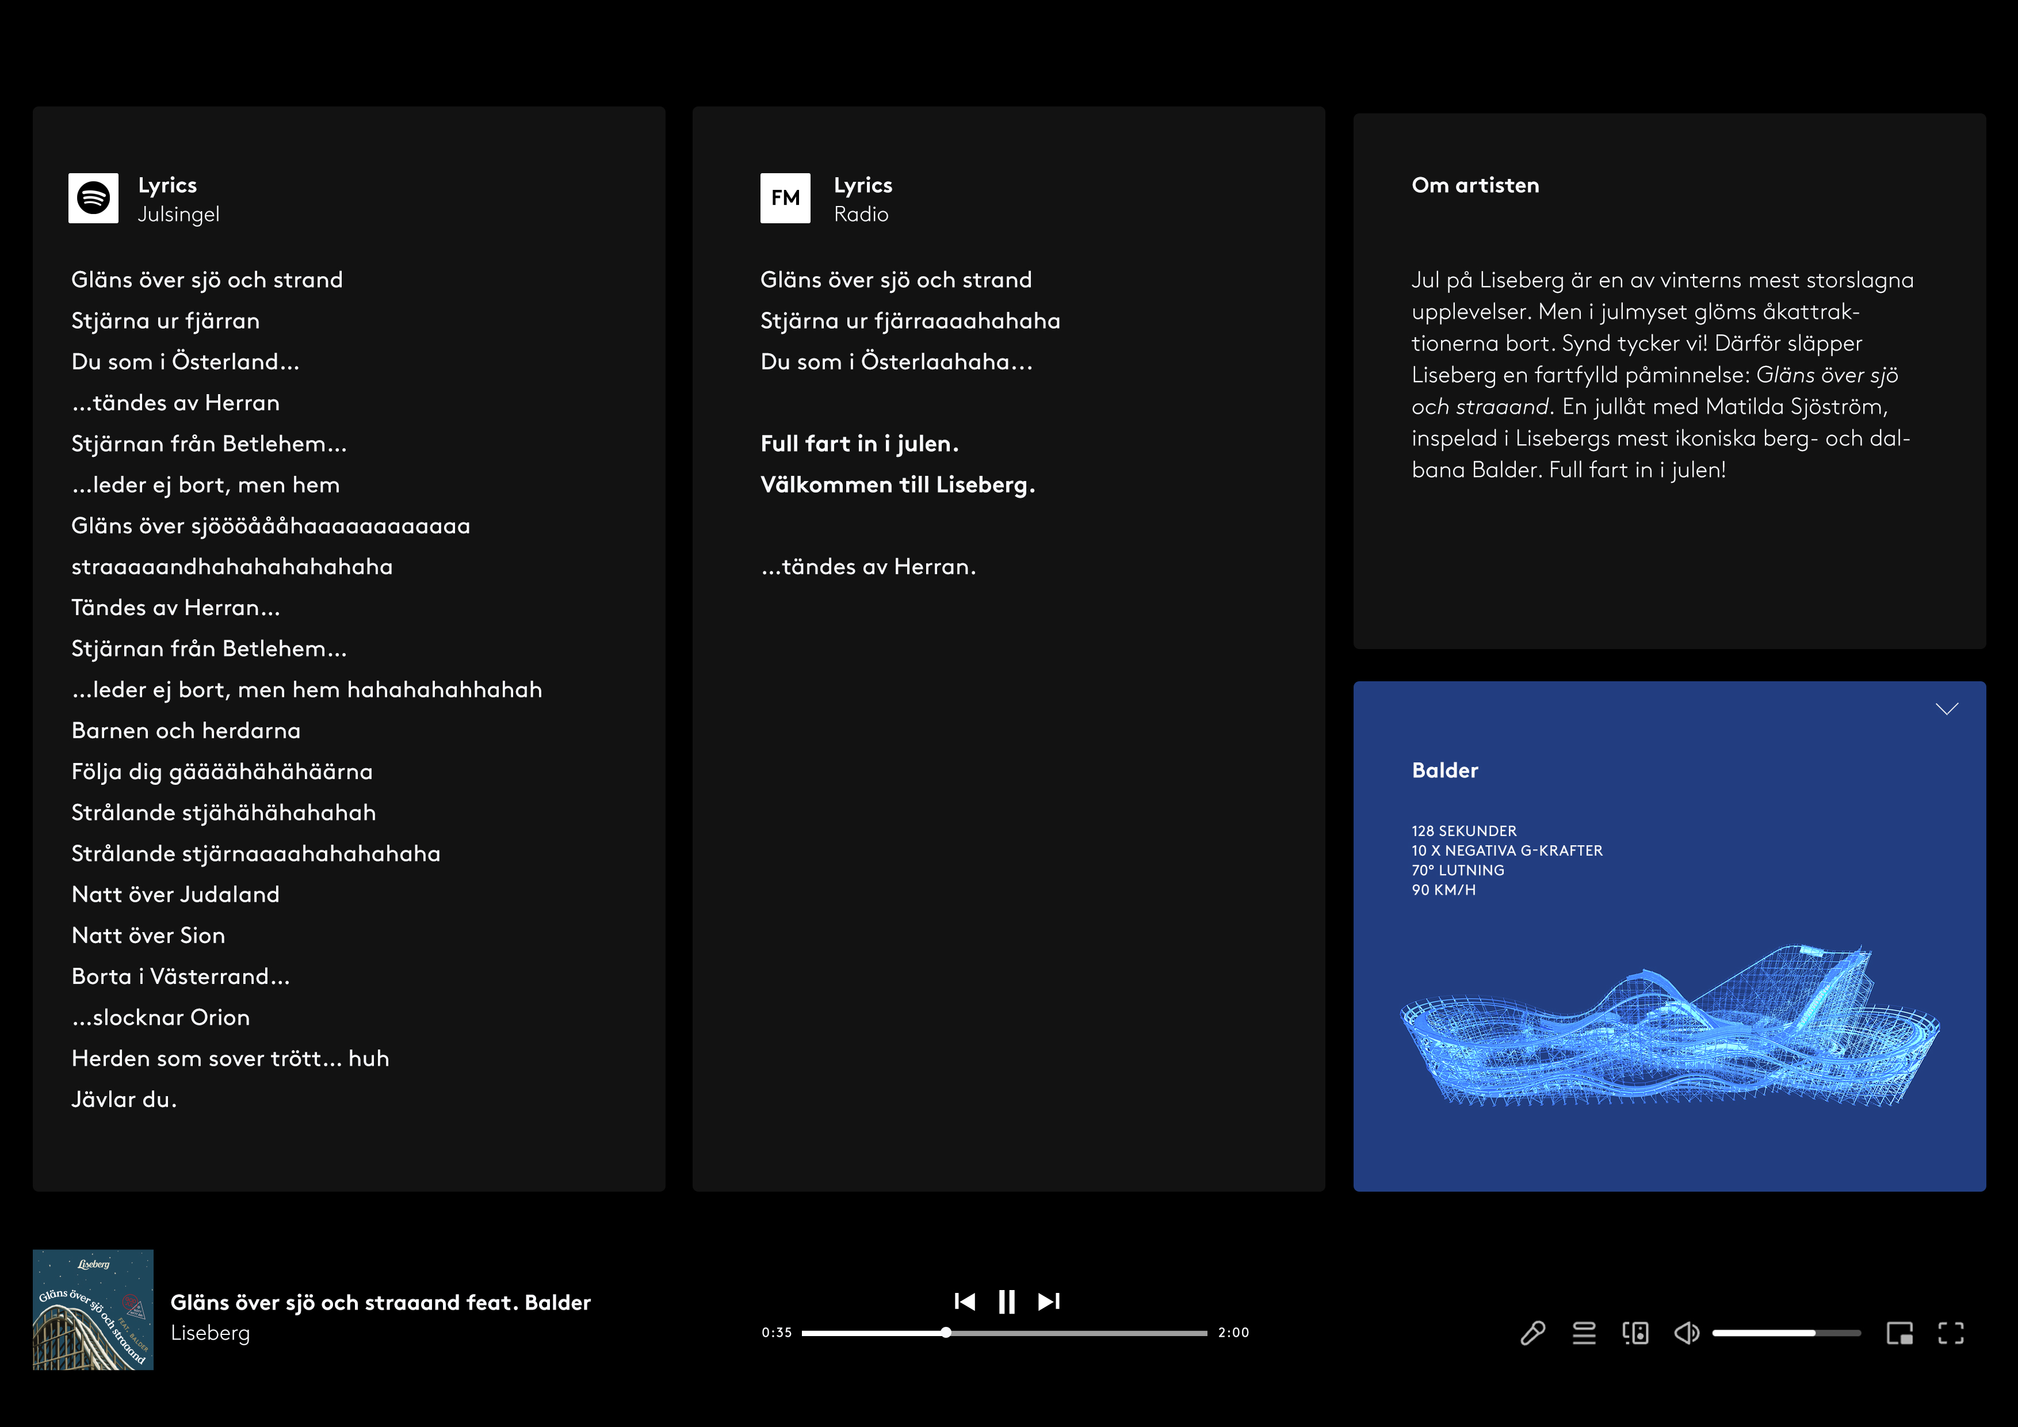
Task: Skip to the next track
Action: coord(1049,1301)
